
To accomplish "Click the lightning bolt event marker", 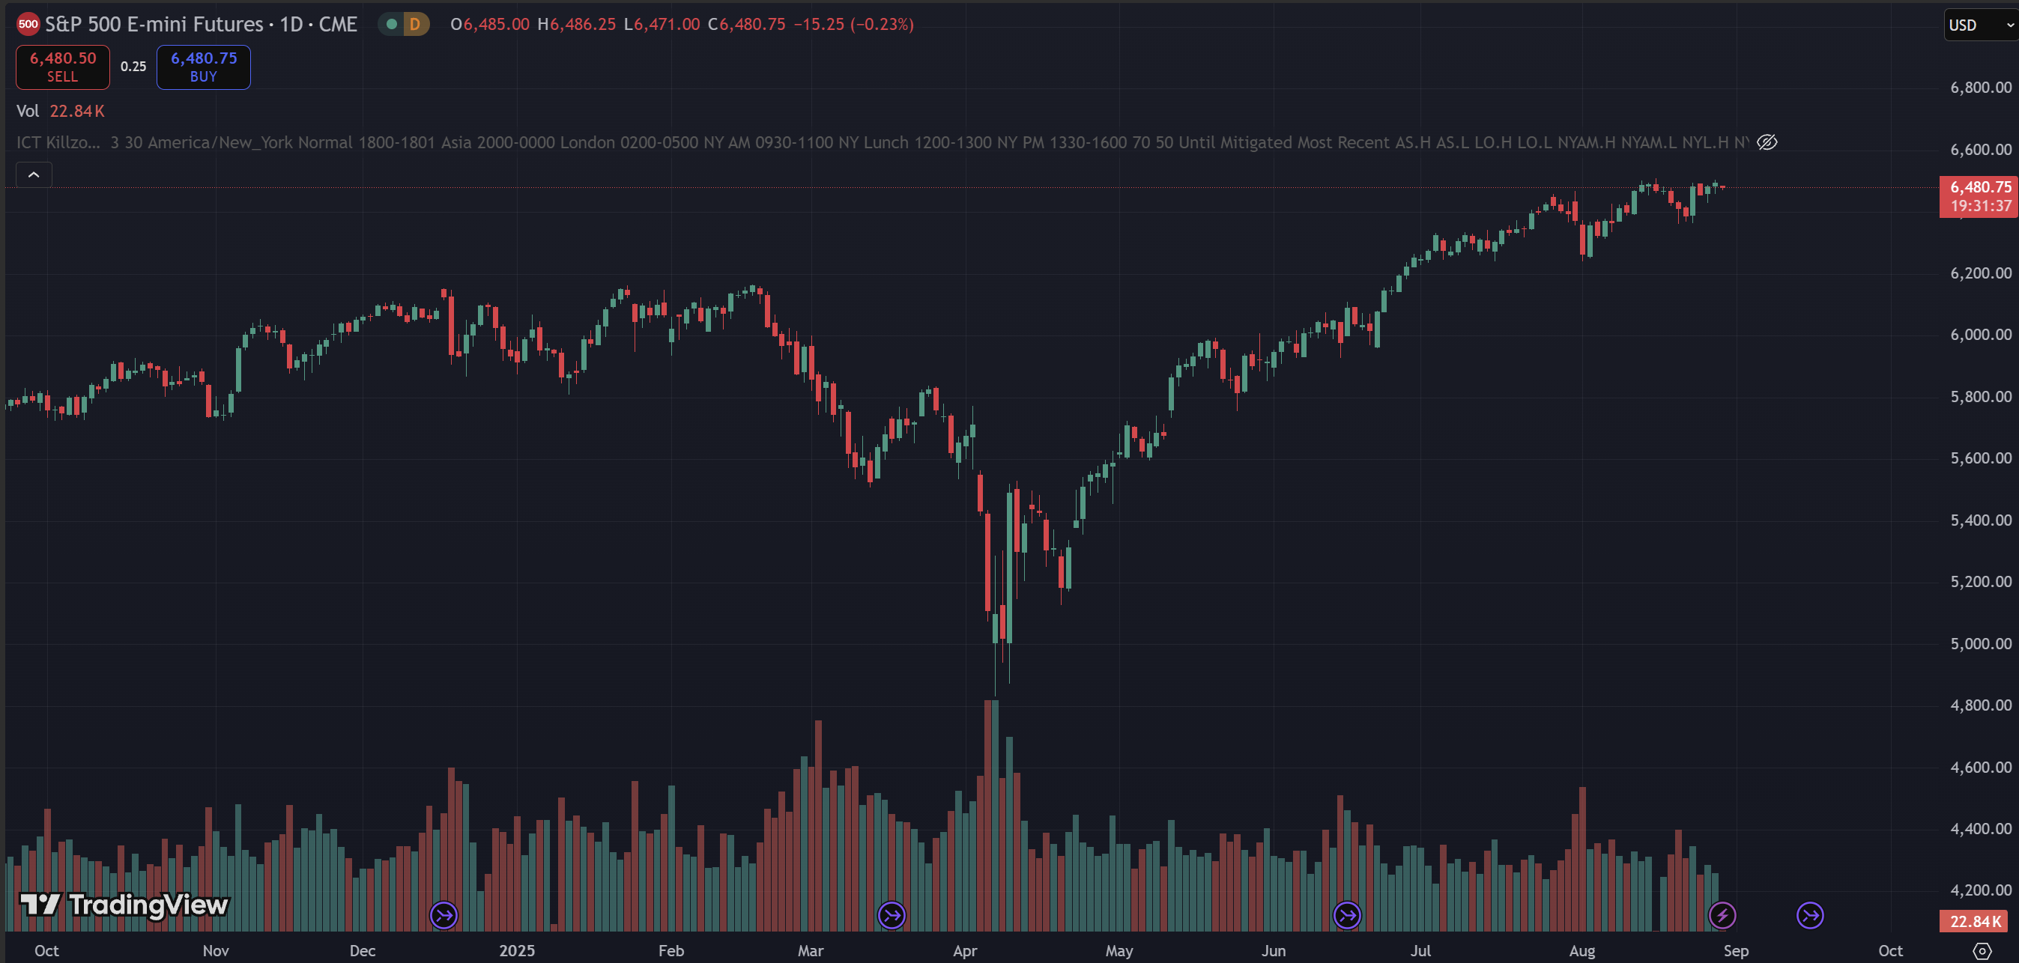I will click(1722, 914).
